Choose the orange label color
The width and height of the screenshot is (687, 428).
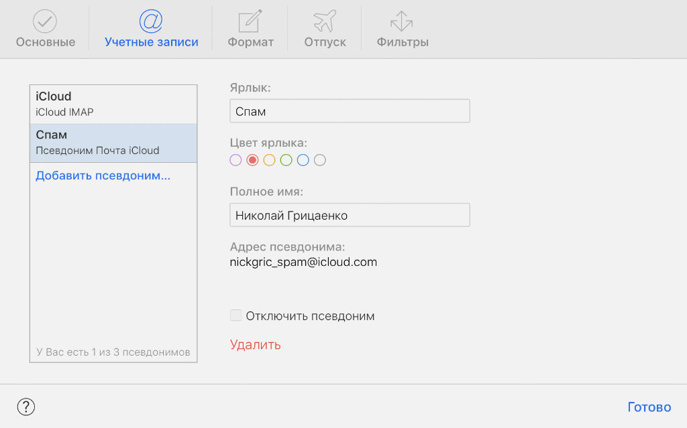coord(269,160)
